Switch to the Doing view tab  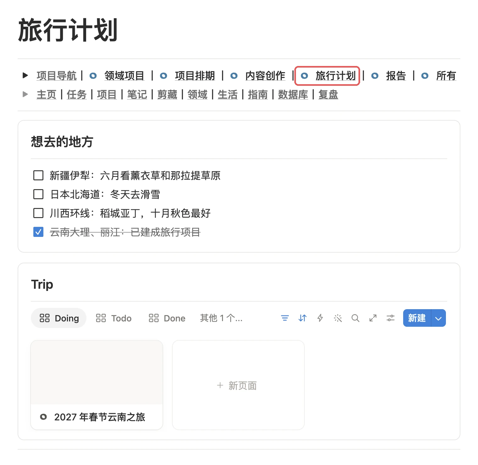[x=58, y=318]
